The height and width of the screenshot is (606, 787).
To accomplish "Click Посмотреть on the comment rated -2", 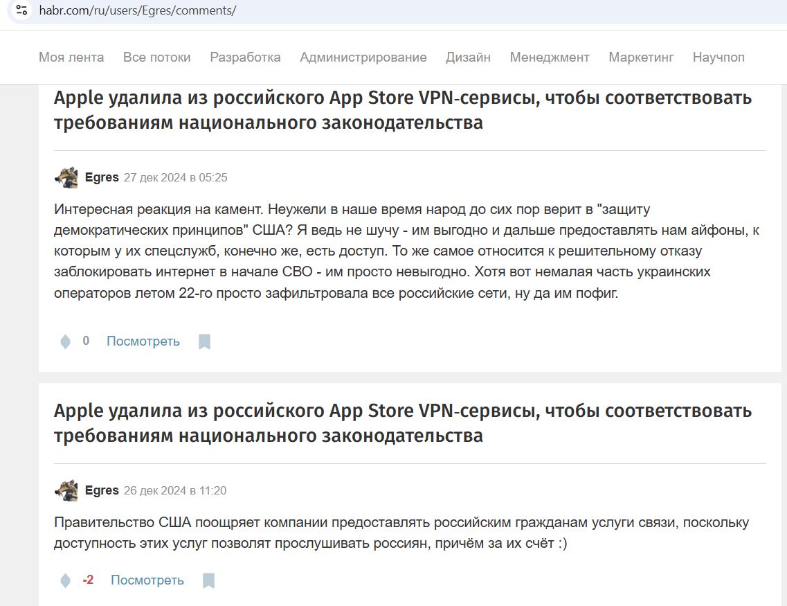I will point(147,580).
